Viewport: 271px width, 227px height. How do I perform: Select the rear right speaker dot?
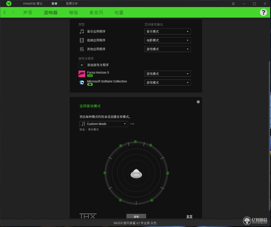[152, 200]
